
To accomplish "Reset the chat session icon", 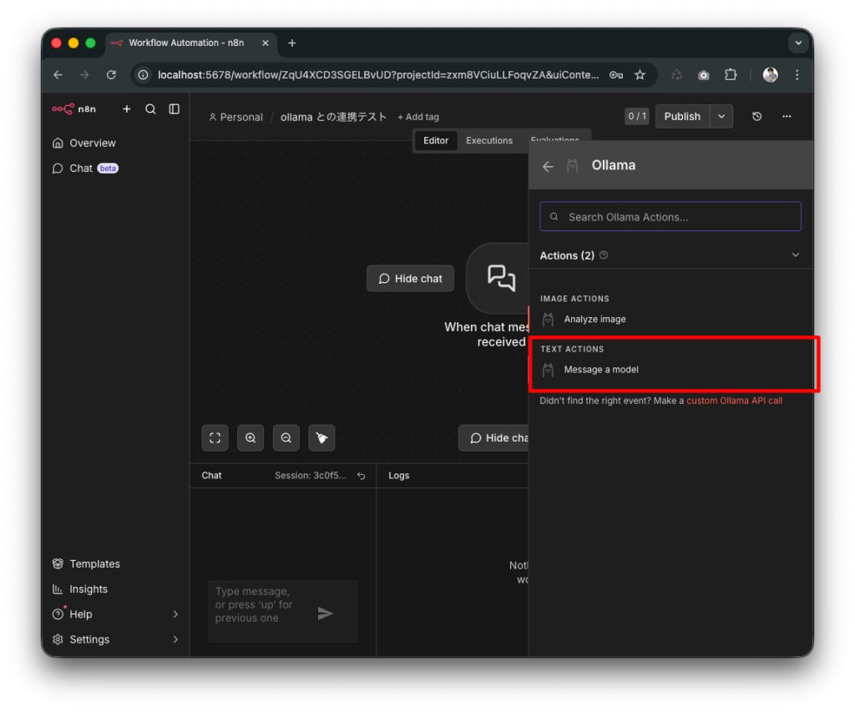I will [x=361, y=476].
